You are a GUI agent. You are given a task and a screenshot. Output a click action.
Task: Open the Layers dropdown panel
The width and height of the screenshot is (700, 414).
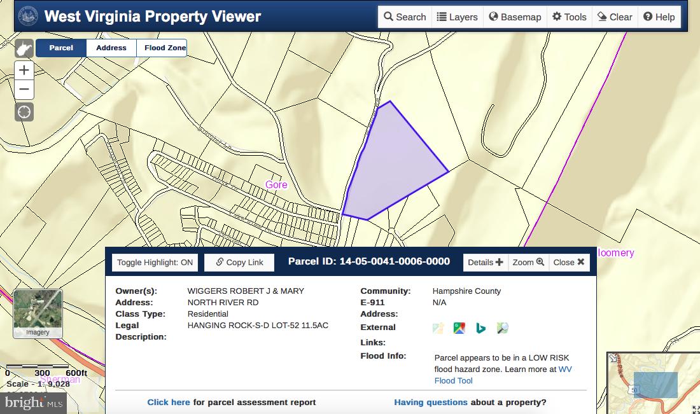pyautogui.click(x=457, y=17)
